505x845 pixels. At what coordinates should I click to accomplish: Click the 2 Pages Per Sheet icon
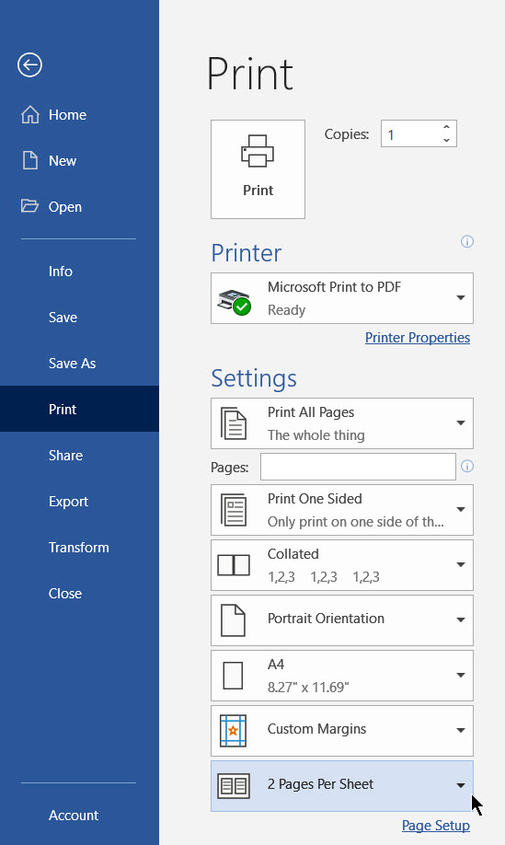coord(234,786)
